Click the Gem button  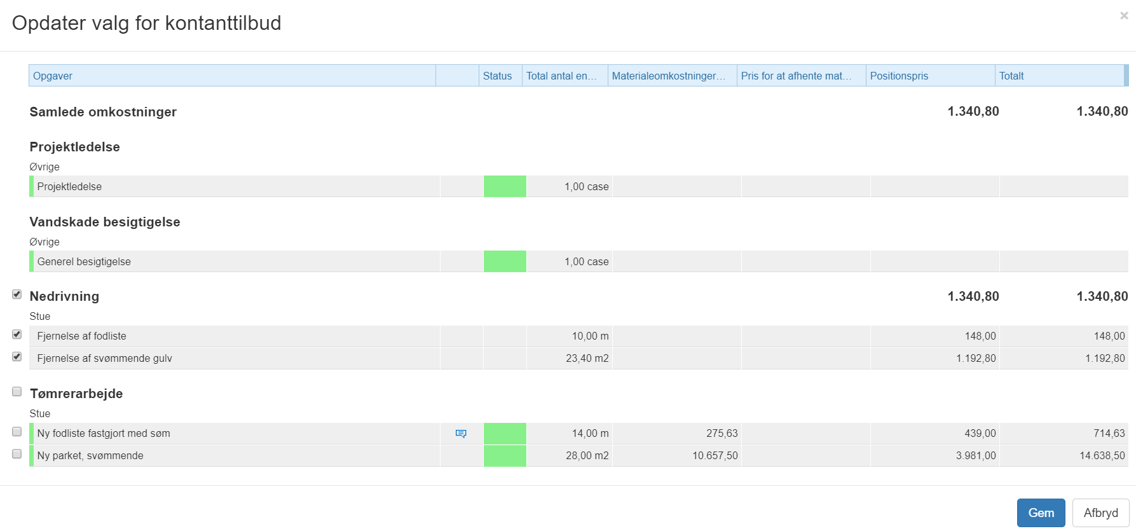coord(1041,513)
